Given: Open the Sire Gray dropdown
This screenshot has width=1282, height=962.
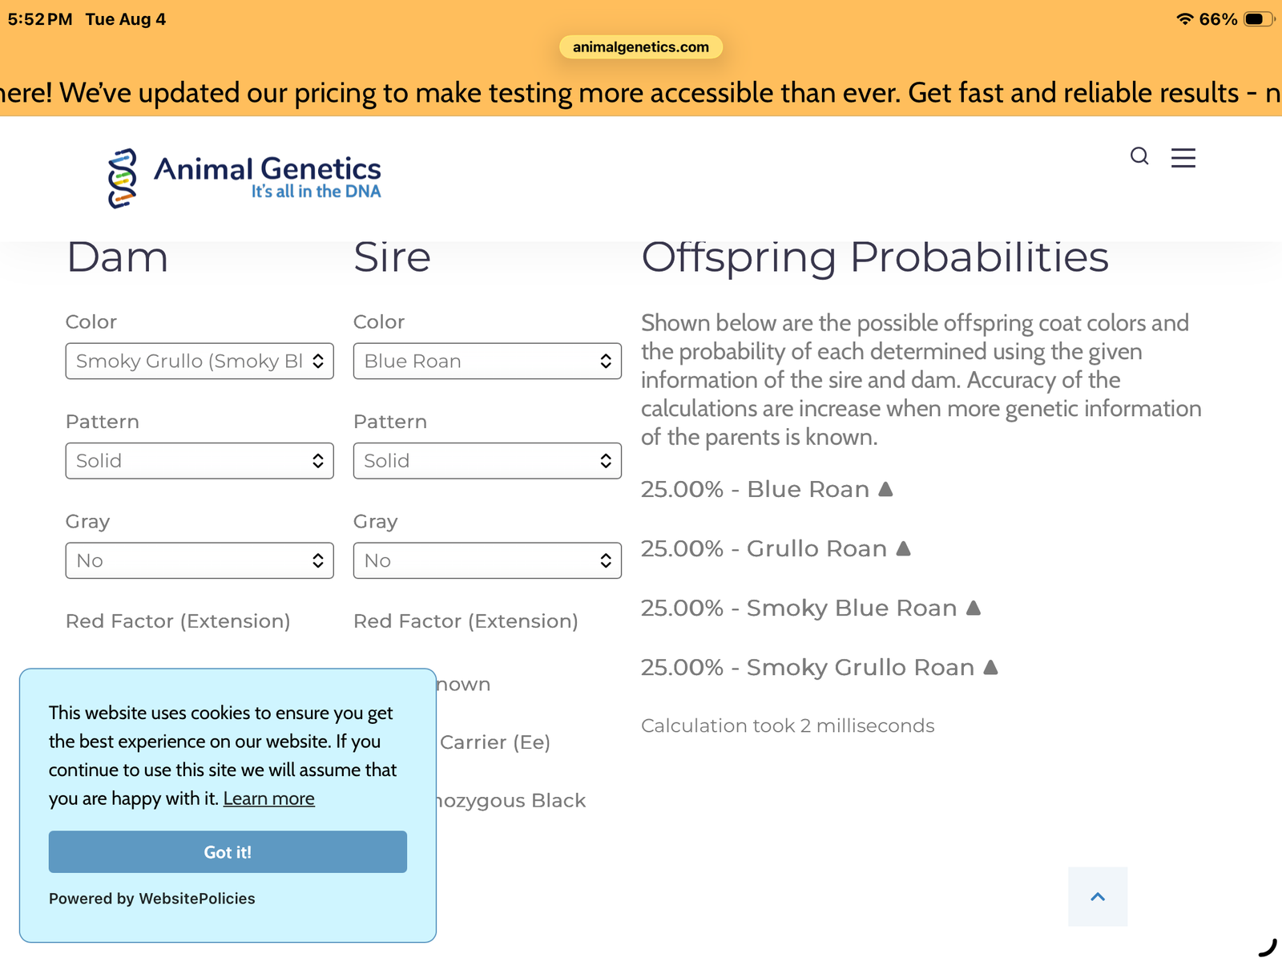Looking at the screenshot, I should coord(487,560).
